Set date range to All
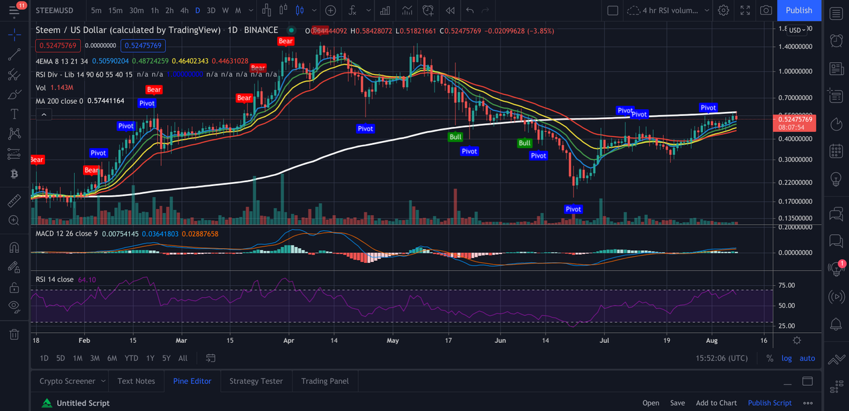The width and height of the screenshot is (849, 411). 182,358
